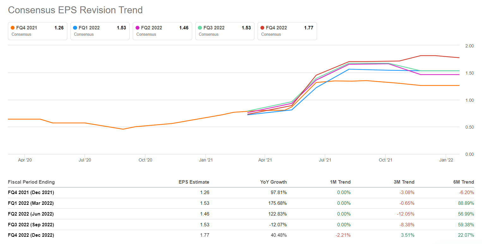482x244 pixels.
Task: Click the magenta FQ2 2022 legend dot
Action: click(137, 28)
